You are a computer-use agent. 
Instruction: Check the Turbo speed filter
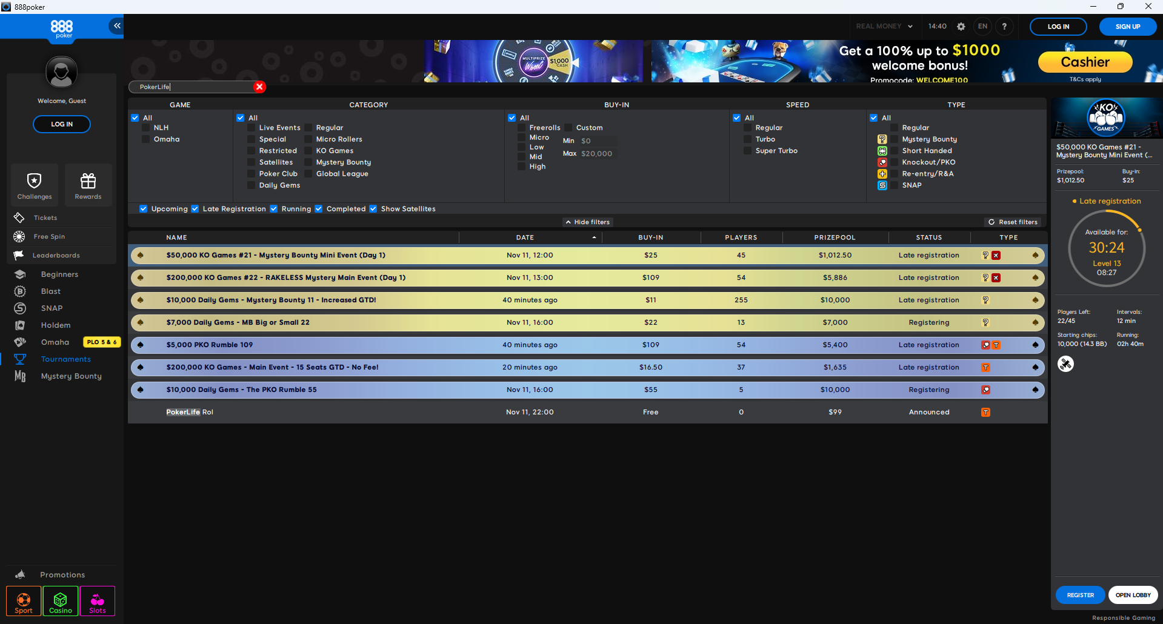pos(749,139)
